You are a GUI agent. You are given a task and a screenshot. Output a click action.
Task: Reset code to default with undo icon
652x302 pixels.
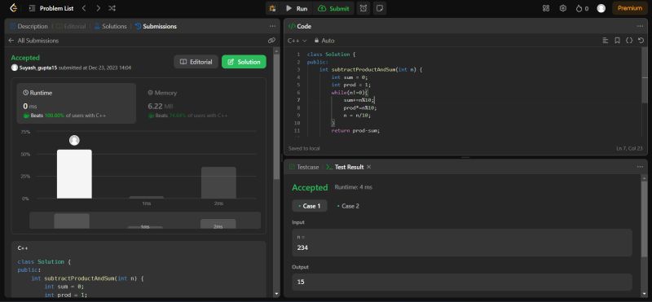(641, 41)
